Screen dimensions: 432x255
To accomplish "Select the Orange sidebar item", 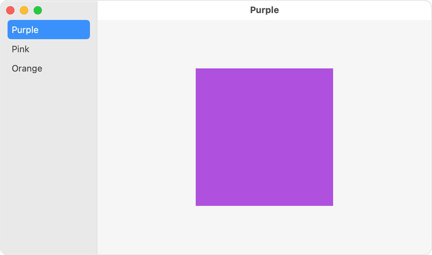I will point(49,68).
